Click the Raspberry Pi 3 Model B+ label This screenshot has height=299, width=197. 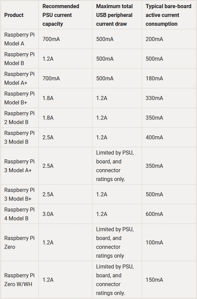pos(19,194)
